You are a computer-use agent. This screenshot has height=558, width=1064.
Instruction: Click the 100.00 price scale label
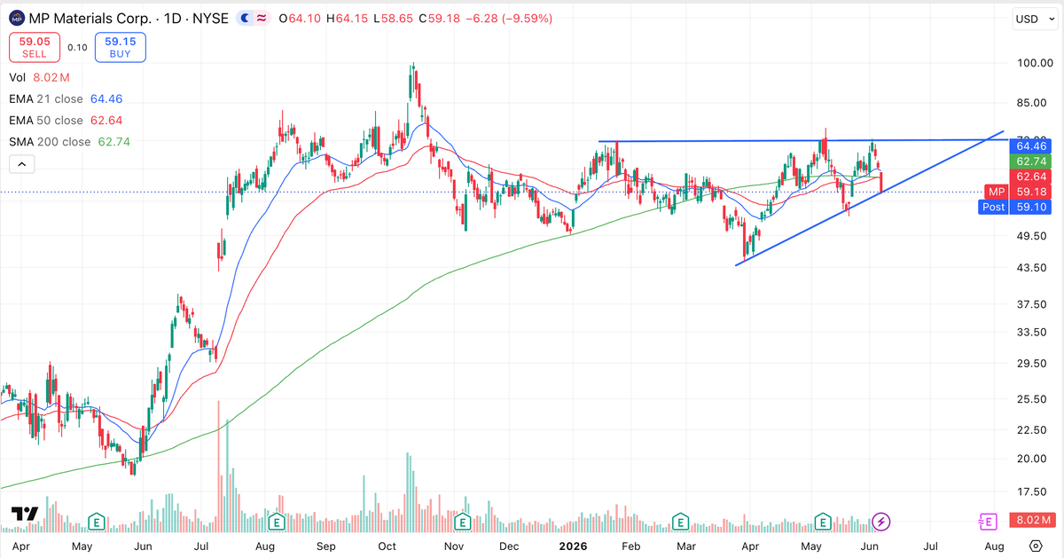point(1035,63)
